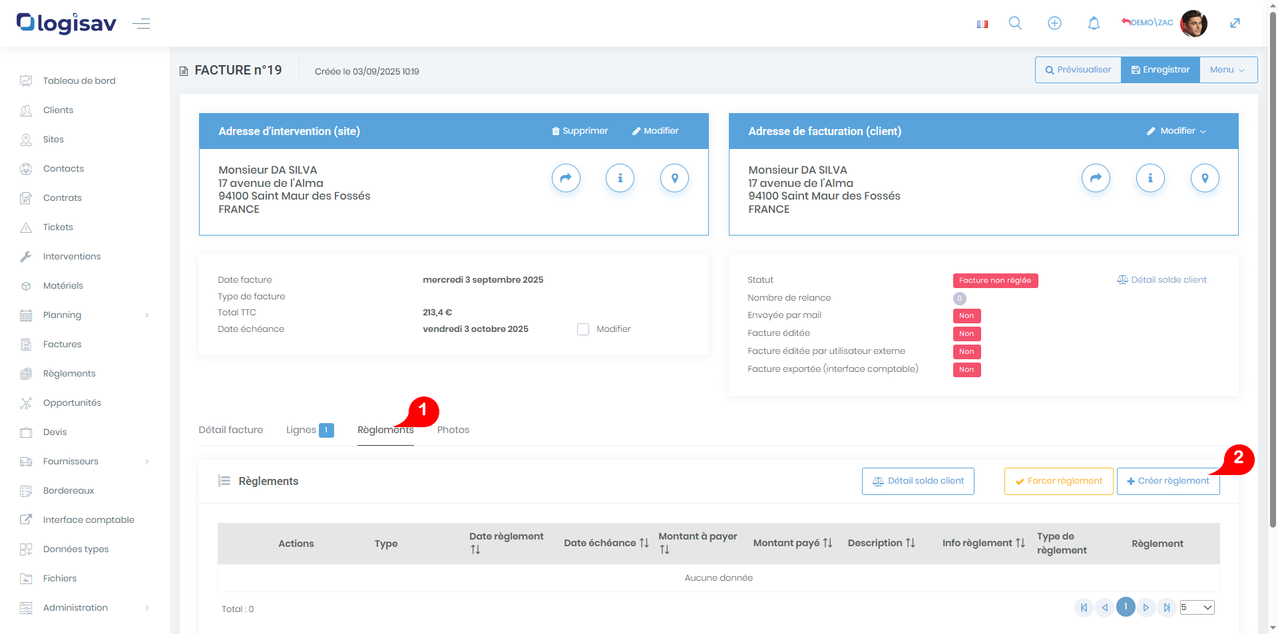Open Fichiers in sidebar

[60, 579]
